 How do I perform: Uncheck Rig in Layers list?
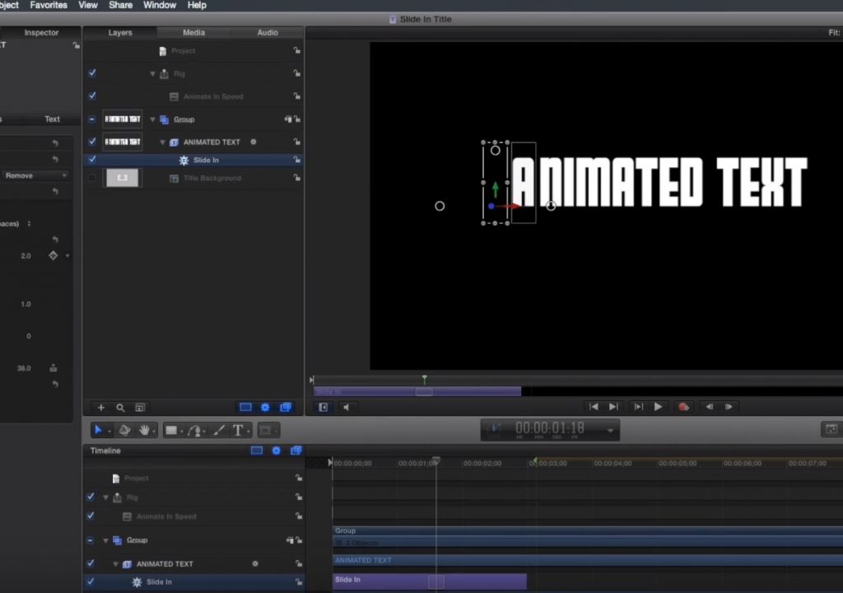coord(92,72)
